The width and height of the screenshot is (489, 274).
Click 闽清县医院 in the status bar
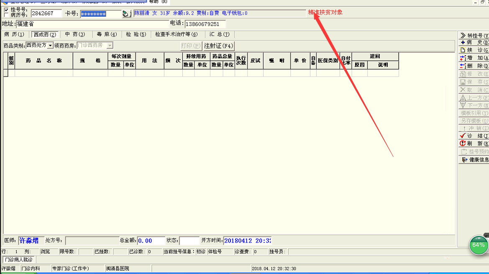tap(118, 269)
